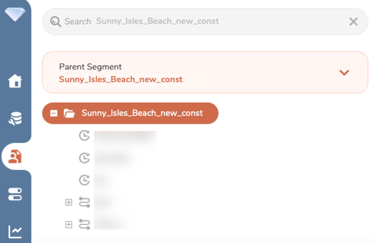Open the stacked pill toggles sidebar icon
Screen dimensions: 374x243
coord(15,194)
